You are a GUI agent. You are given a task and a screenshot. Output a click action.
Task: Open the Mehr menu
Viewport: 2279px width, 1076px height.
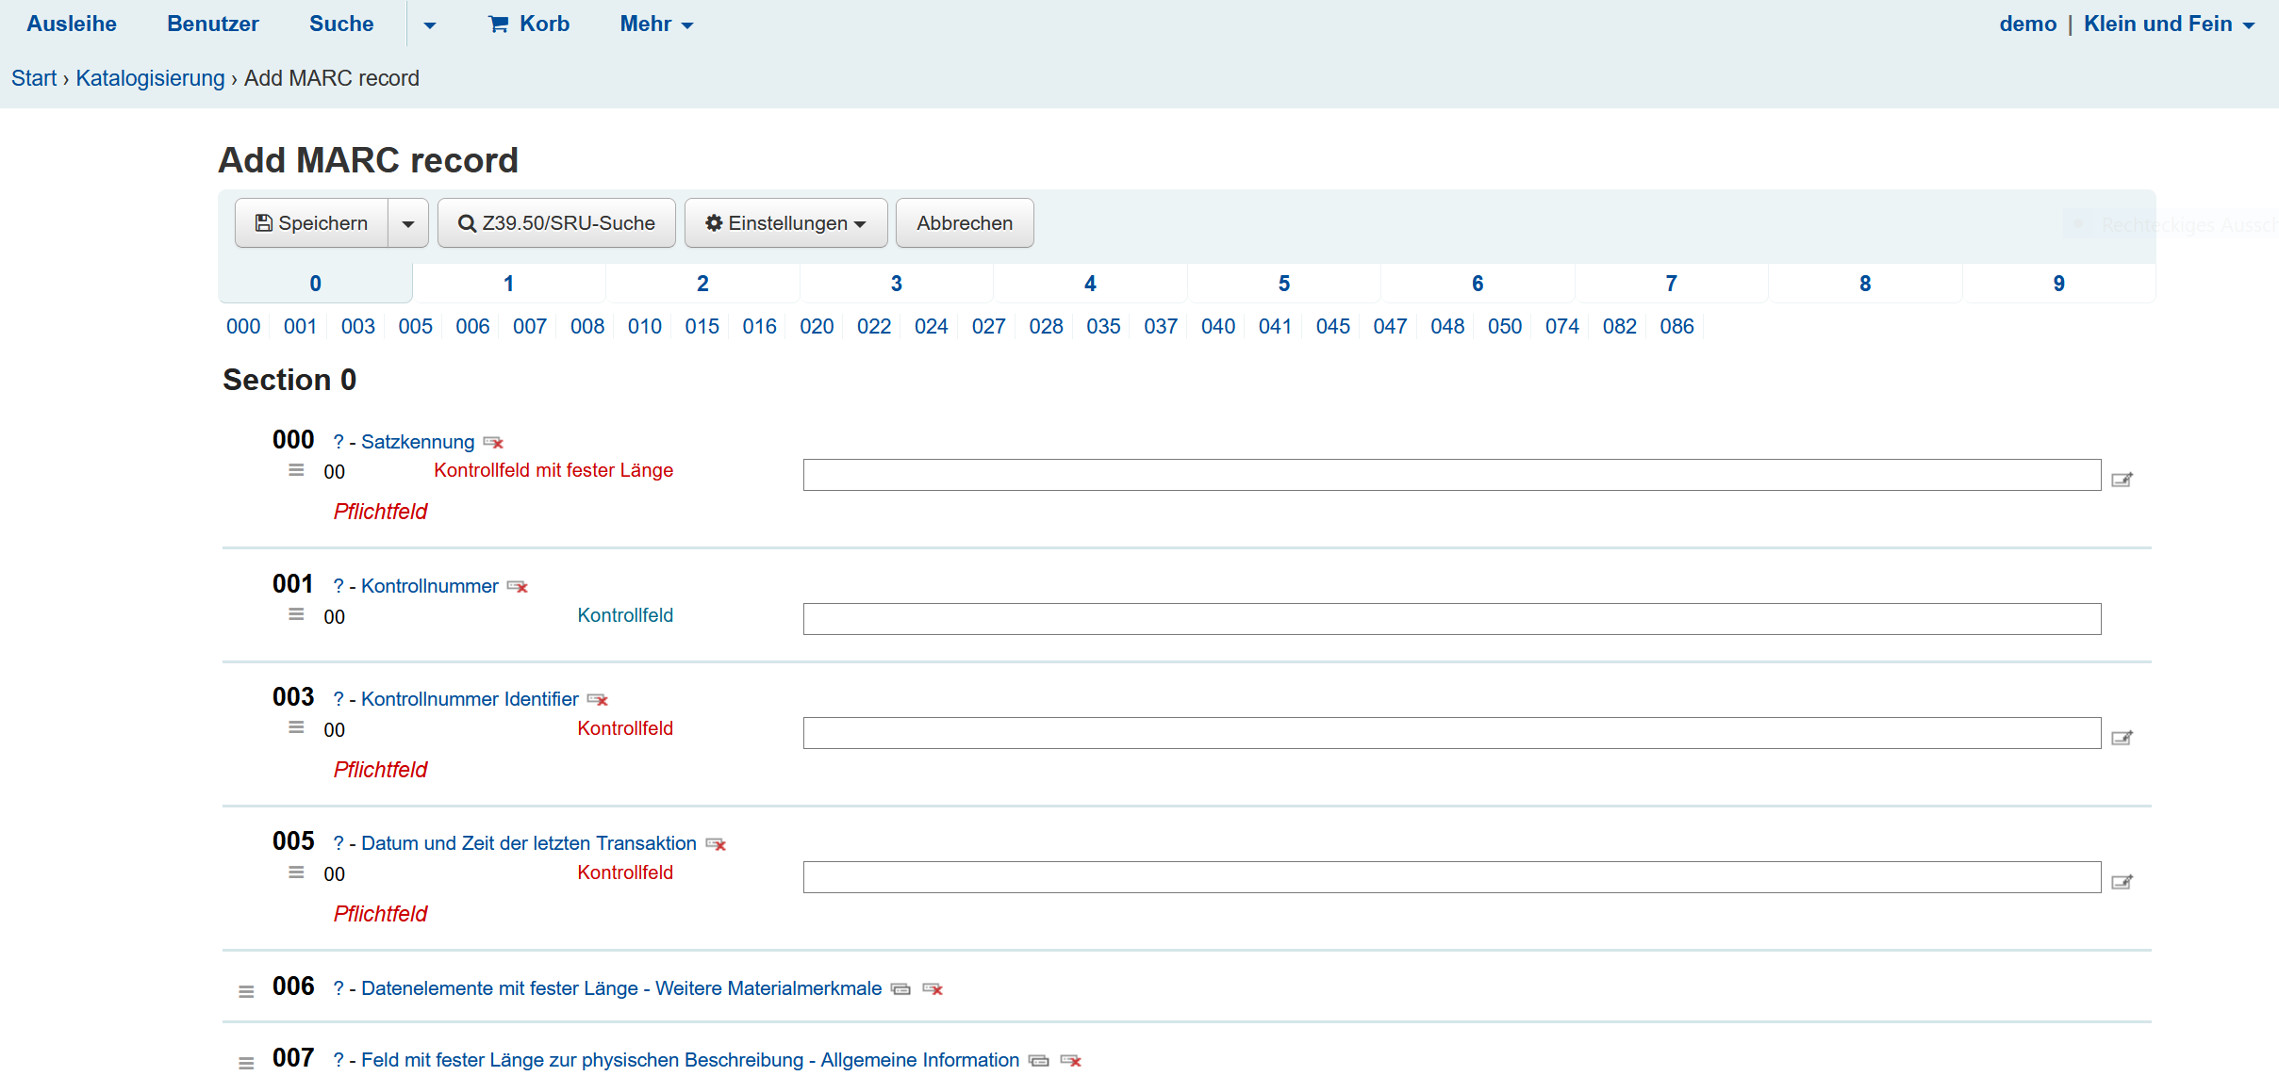656,24
